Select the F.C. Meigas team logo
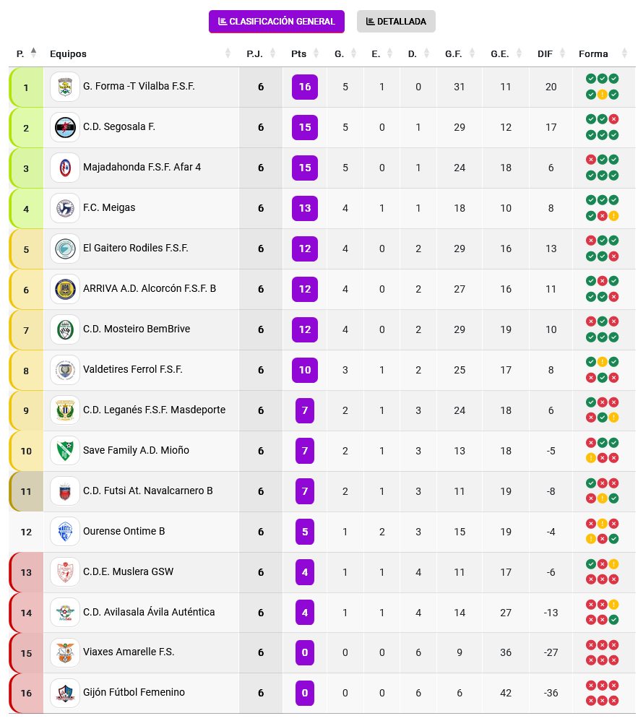 tap(65, 208)
